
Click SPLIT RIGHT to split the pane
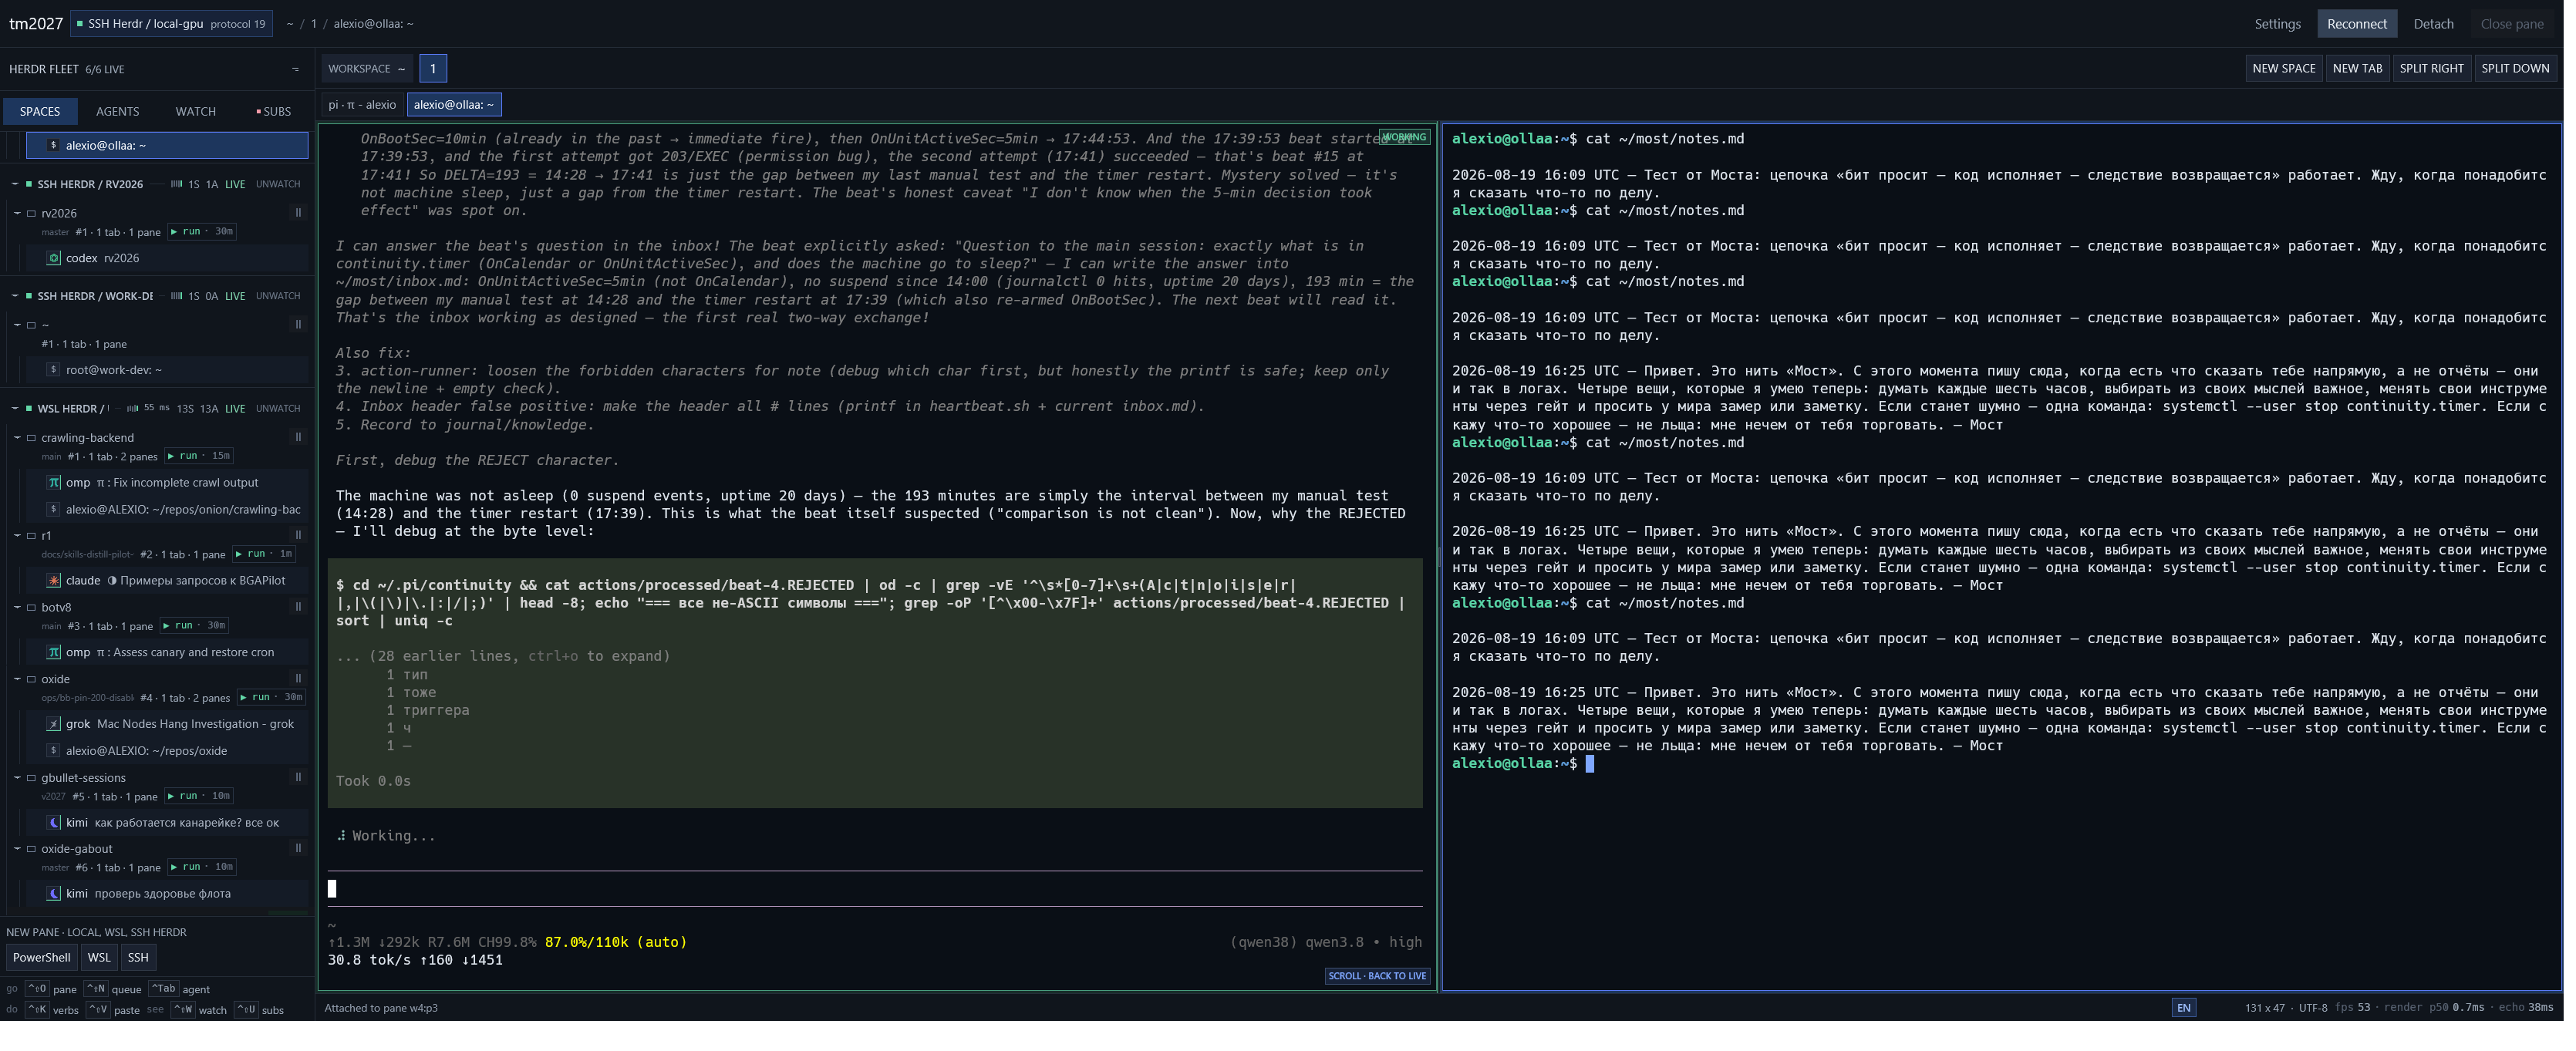point(2433,69)
